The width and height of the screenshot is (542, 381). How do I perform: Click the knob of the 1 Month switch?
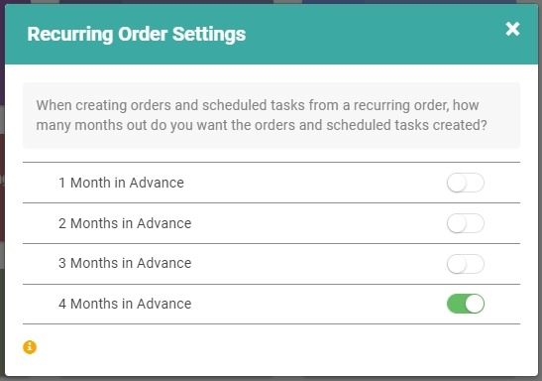tap(457, 183)
